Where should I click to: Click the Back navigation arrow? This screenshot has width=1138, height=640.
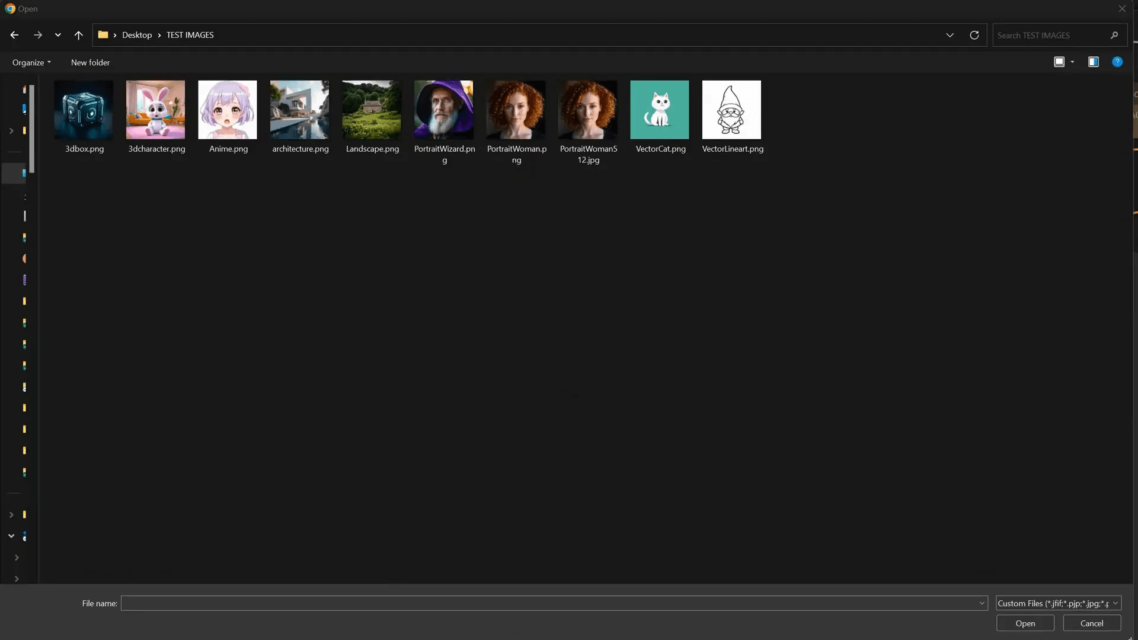(14, 35)
